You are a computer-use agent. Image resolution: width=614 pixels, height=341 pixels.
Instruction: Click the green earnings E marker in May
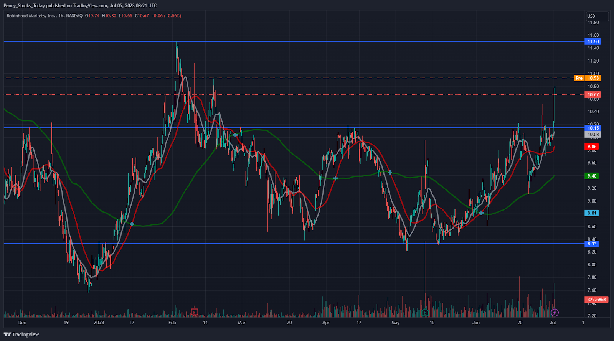click(424, 312)
